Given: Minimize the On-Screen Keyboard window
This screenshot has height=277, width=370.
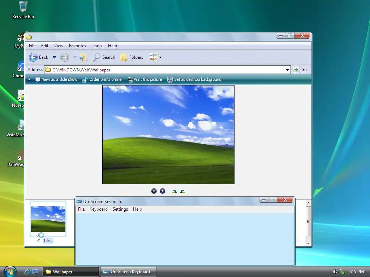Looking at the screenshot, I should (263, 200).
